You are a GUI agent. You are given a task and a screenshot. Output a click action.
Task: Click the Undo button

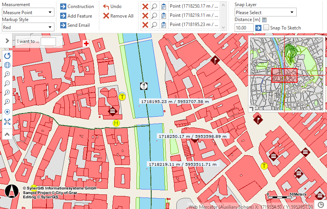click(112, 7)
